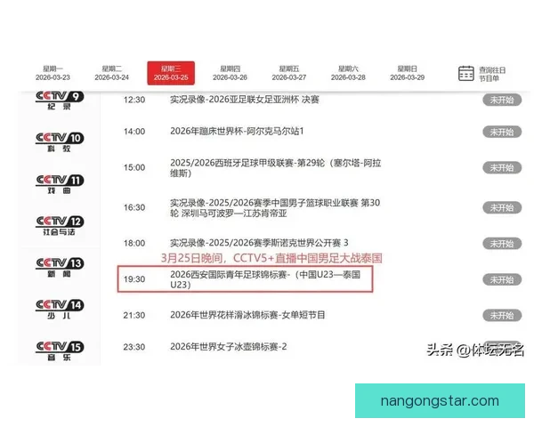The image size is (534, 427).
Task: Open the 西班牙足球甲级联赛 第29轮 entry
Action: point(276,168)
